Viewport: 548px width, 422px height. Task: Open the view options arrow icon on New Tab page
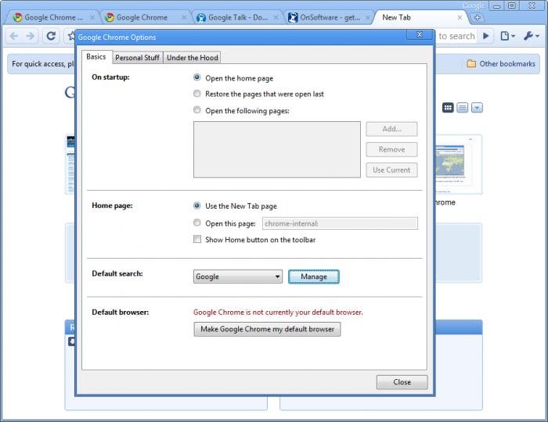click(477, 107)
